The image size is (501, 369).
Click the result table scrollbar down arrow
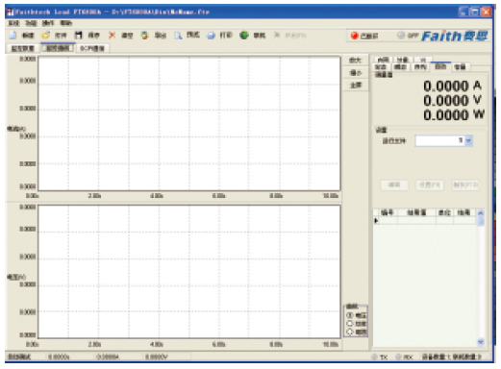tap(481, 342)
